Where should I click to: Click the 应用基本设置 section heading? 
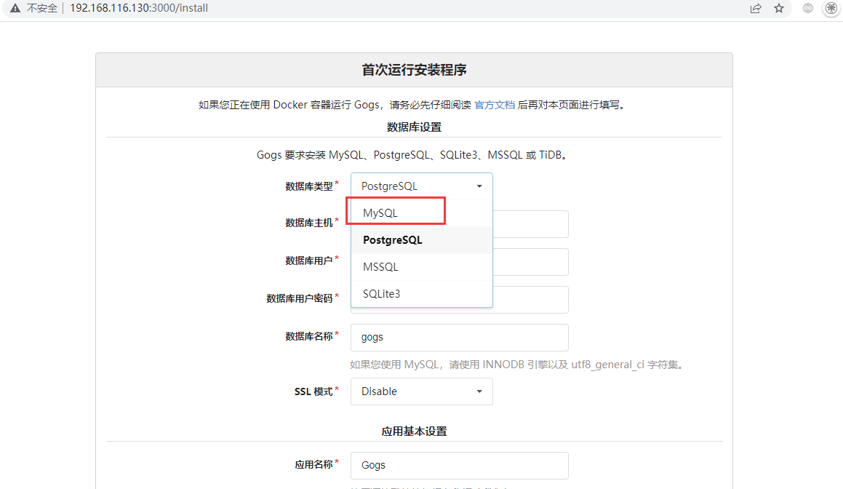point(414,432)
